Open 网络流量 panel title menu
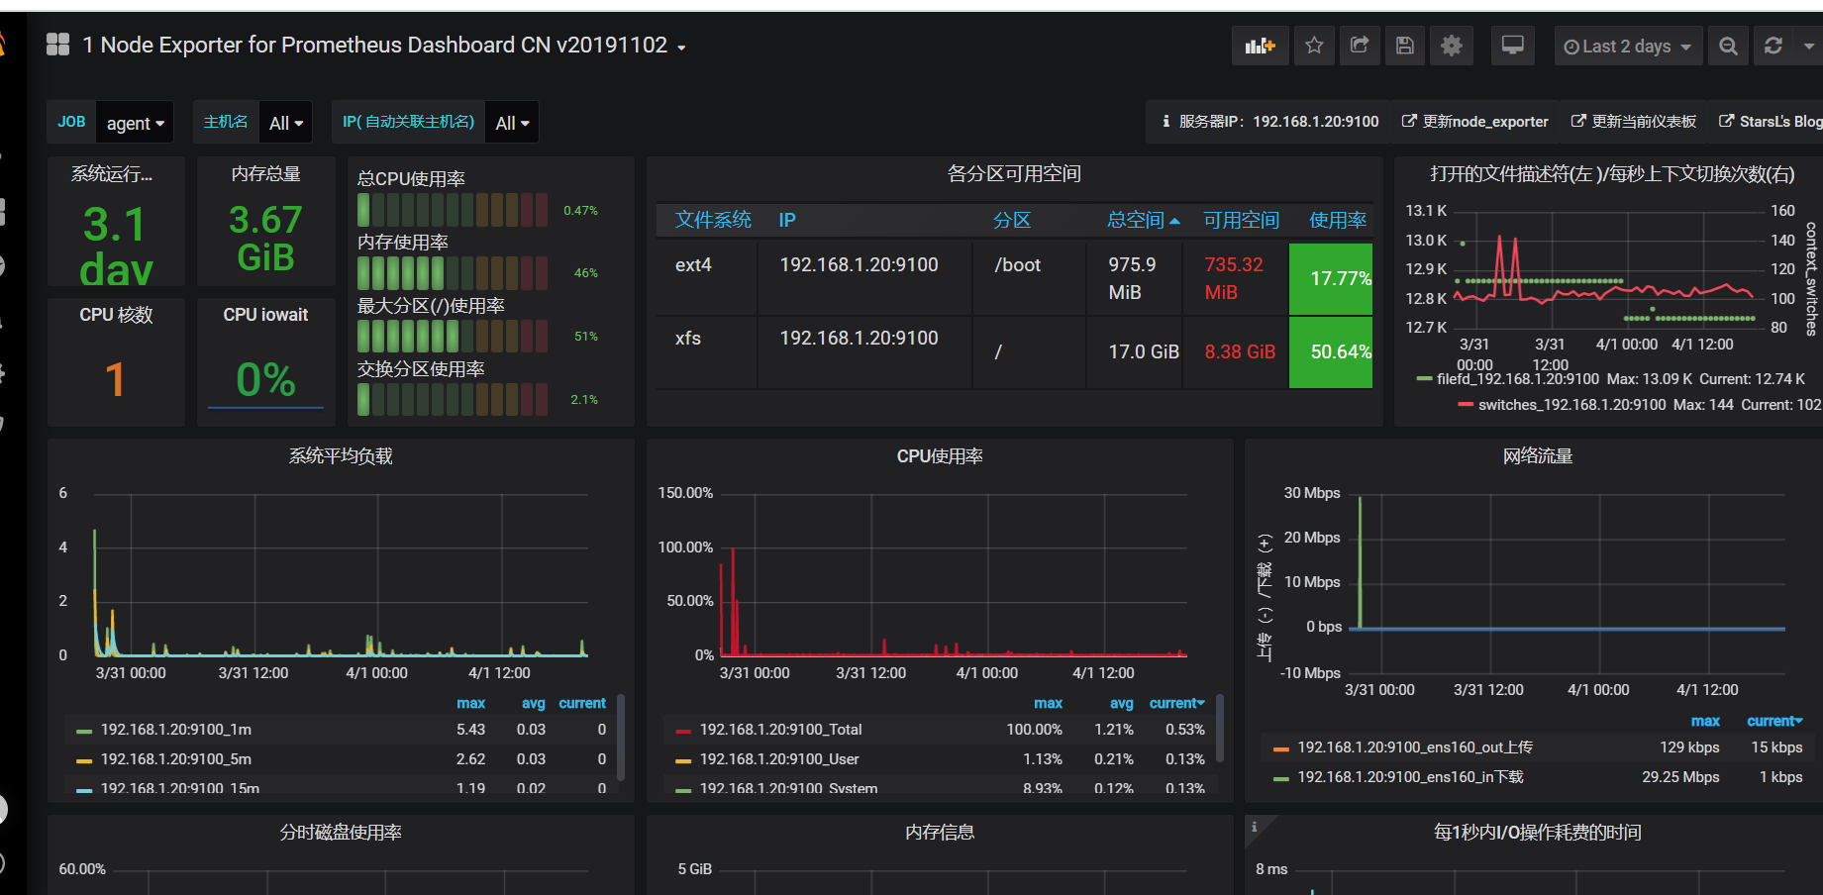The image size is (1823, 895). point(1538,455)
